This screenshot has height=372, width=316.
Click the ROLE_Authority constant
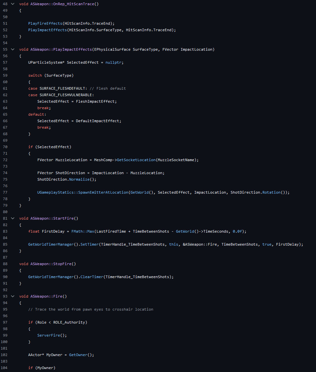pos(69,322)
